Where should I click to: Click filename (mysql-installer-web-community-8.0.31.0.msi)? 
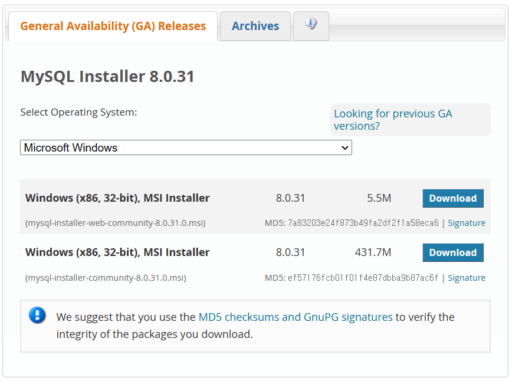coord(115,224)
